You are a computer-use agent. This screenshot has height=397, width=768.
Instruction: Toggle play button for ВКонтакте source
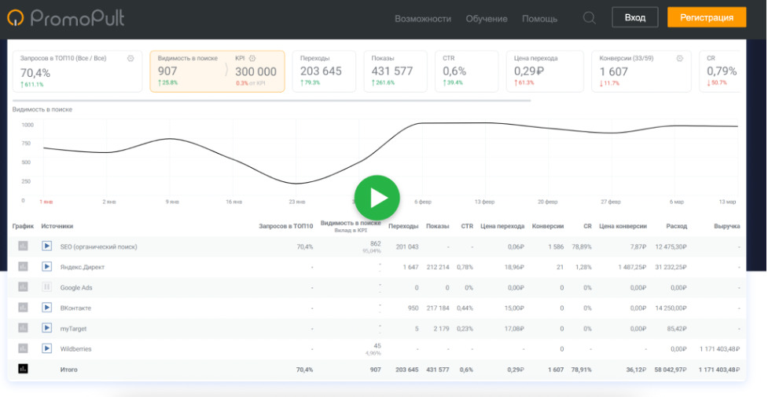[x=46, y=308]
